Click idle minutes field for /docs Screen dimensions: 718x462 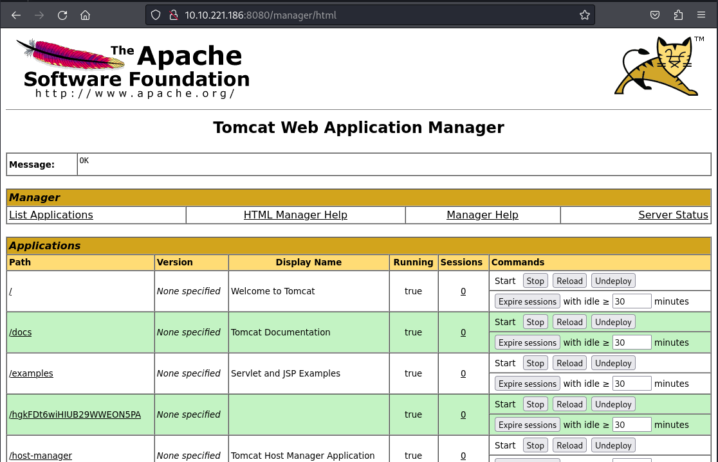click(x=631, y=342)
